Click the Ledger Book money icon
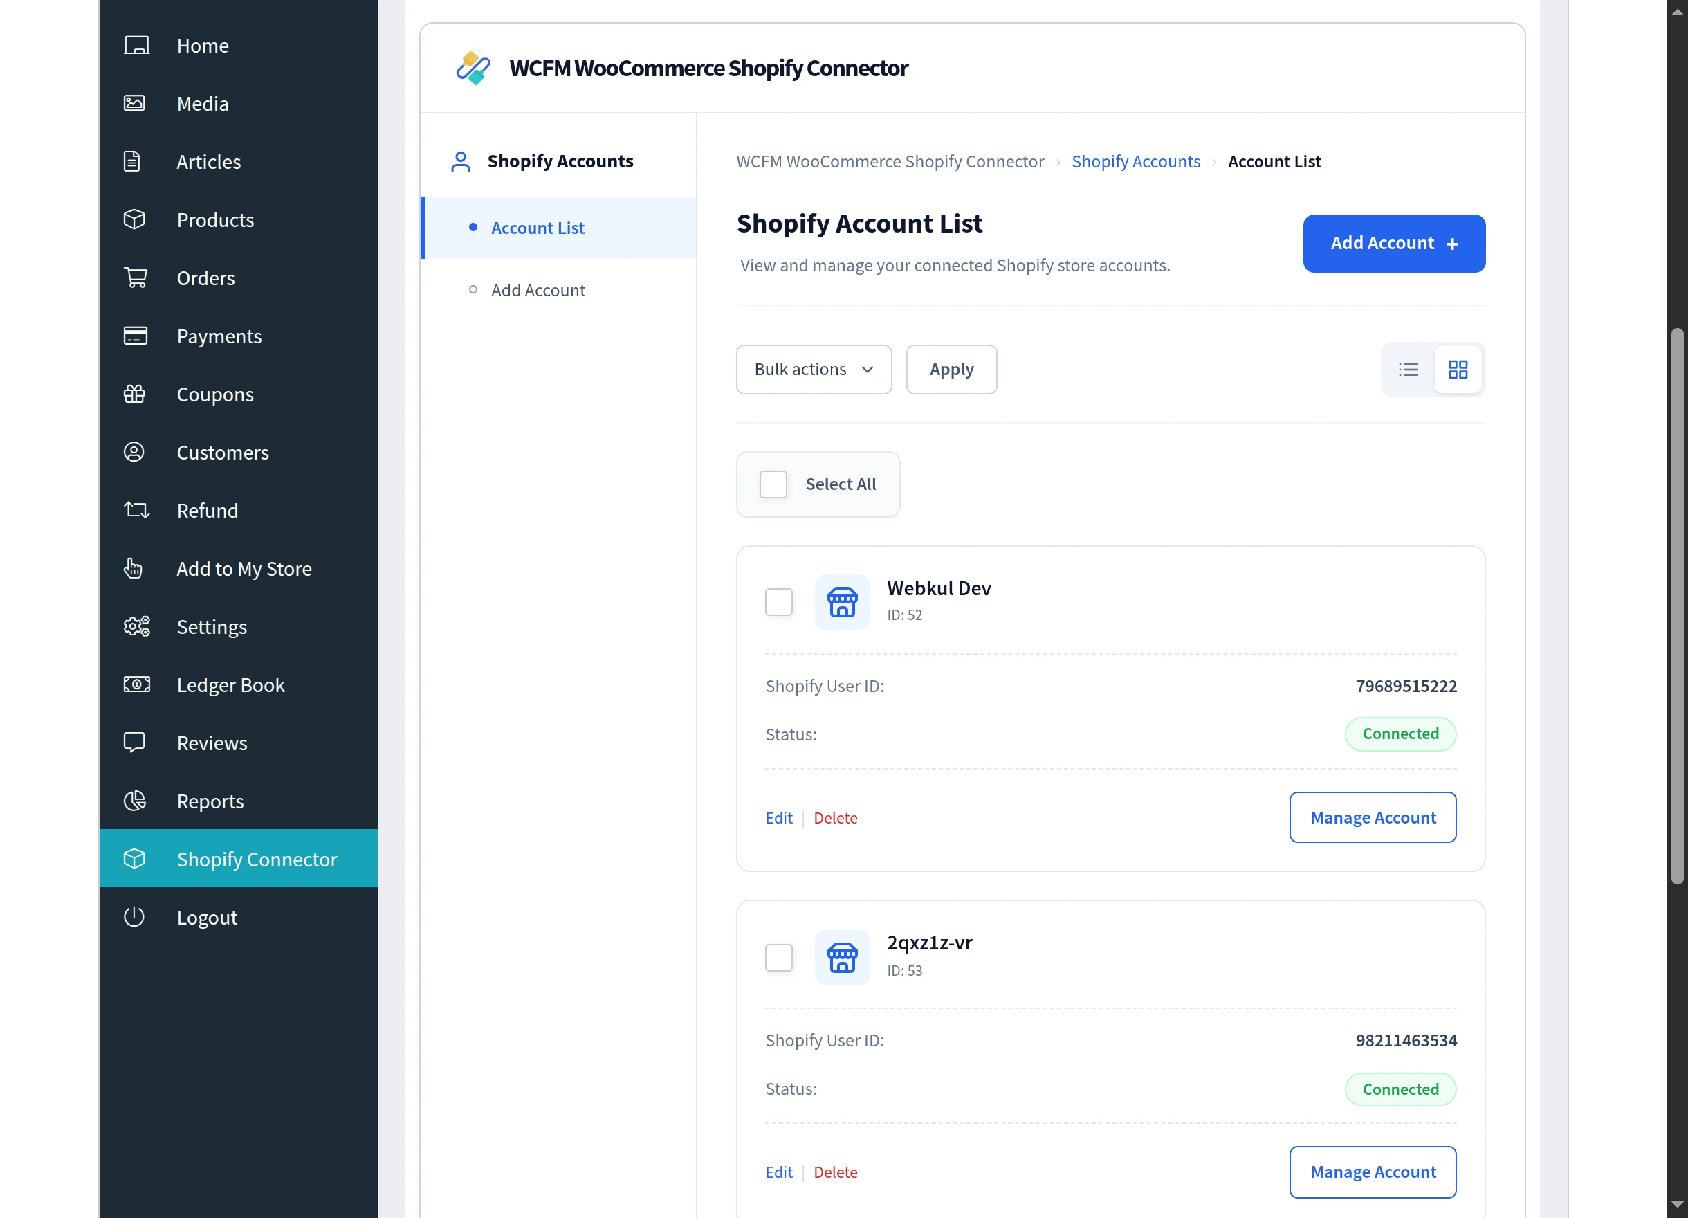This screenshot has height=1218, width=1688. [x=137, y=684]
